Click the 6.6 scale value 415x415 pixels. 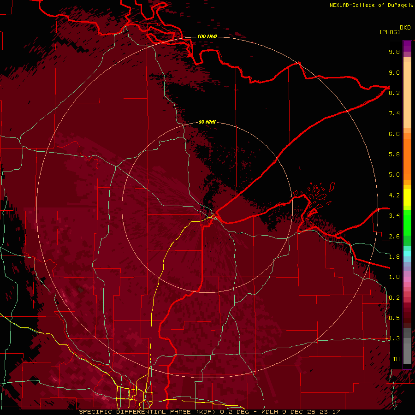pos(394,134)
